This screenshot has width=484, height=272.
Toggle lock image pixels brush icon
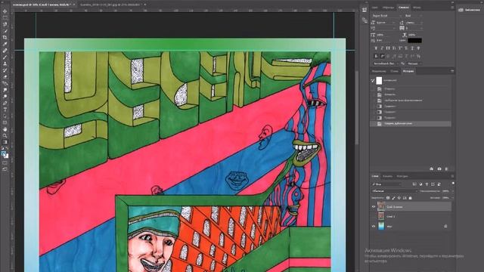tap(393, 198)
